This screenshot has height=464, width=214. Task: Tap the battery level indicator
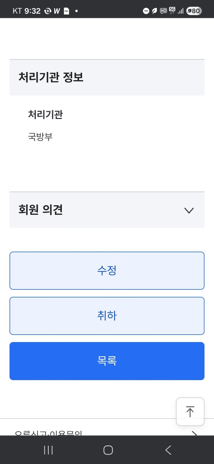194,11
